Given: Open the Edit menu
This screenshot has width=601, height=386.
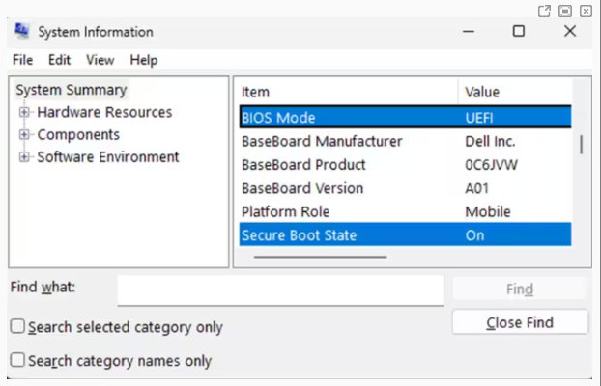Looking at the screenshot, I should [59, 60].
